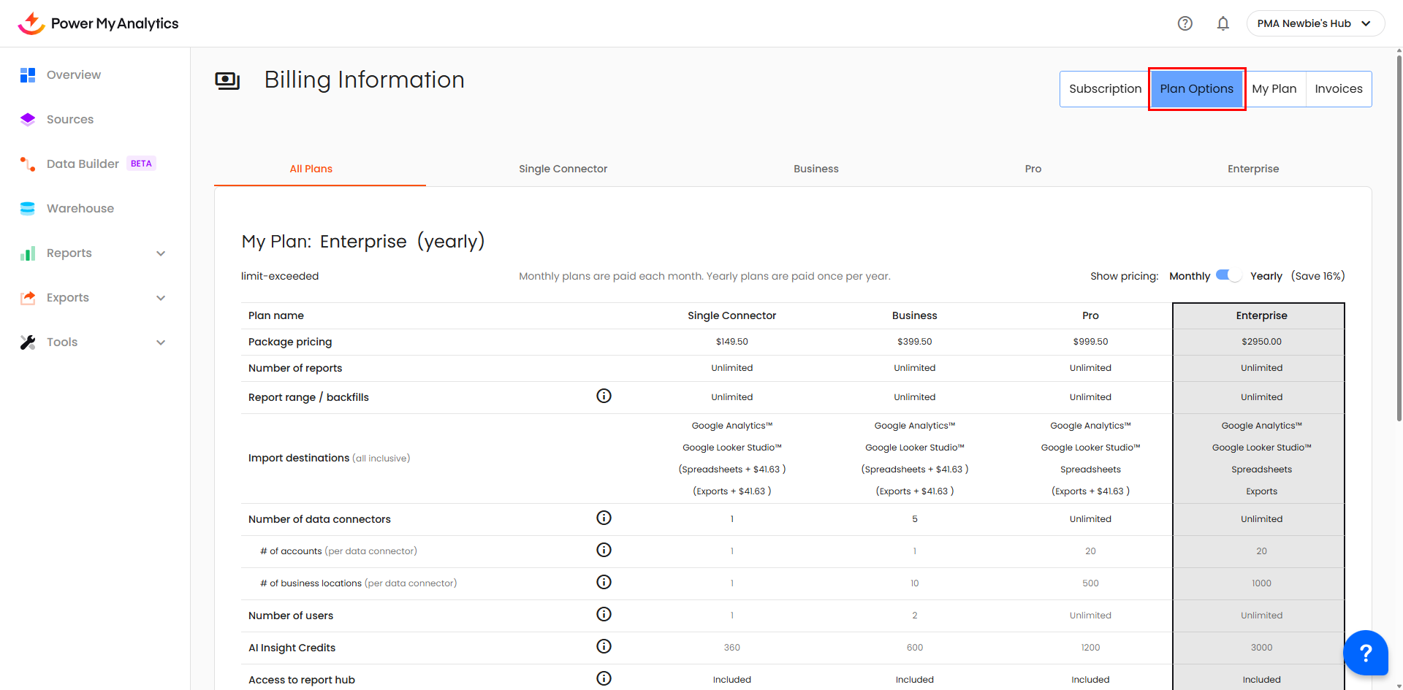The image size is (1403, 690).
Task: Open notifications bell icon
Action: (x=1223, y=23)
